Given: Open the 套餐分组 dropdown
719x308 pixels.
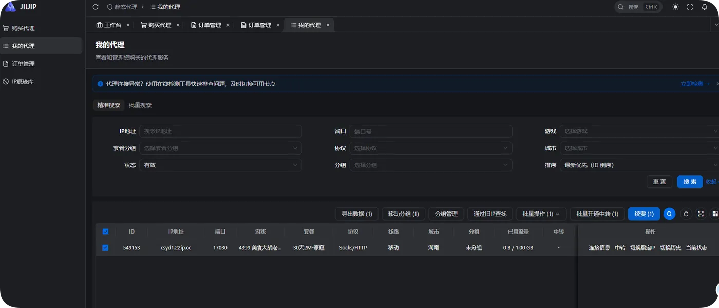Looking at the screenshot, I should coord(221,148).
